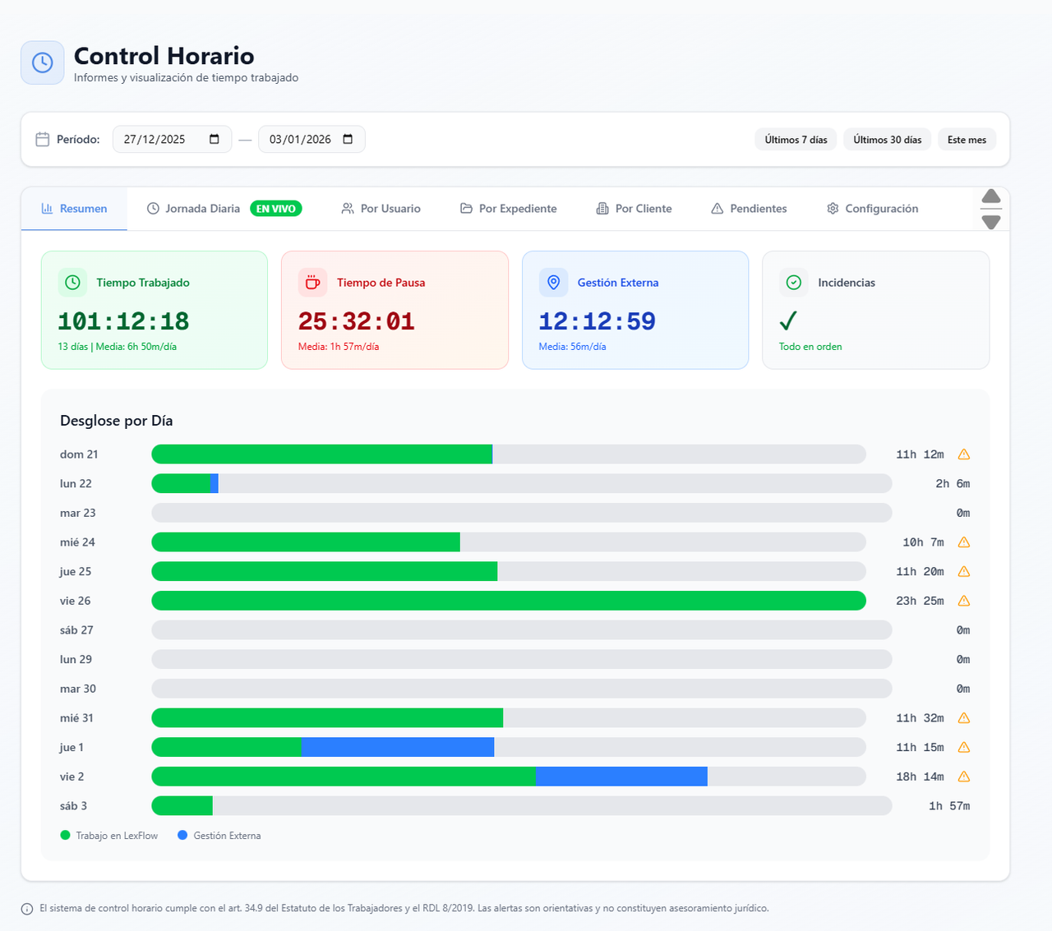1052x931 pixels.
Task: Click the clock icon on Tiempo Trabajado card
Action: [72, 282]
